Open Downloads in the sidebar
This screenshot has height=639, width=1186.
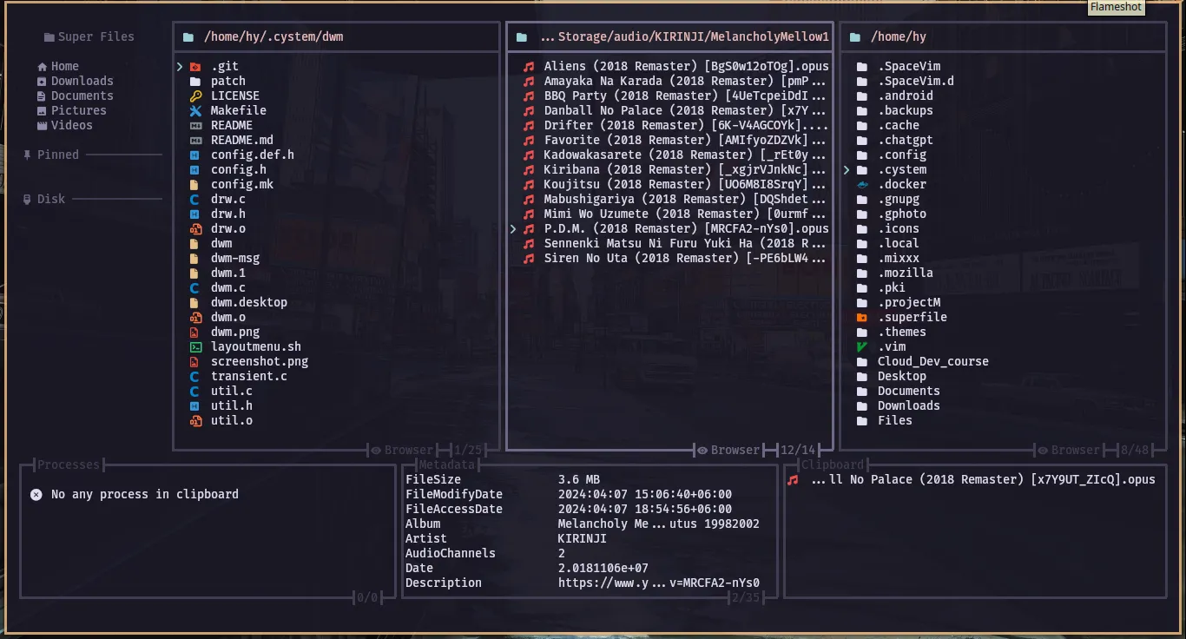(x=82, y=82)
